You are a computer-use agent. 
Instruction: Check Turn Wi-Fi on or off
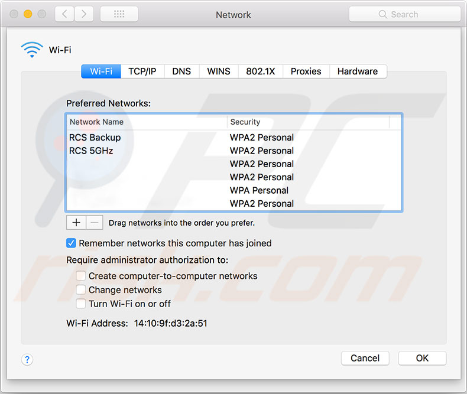click(x=81, y=304)
